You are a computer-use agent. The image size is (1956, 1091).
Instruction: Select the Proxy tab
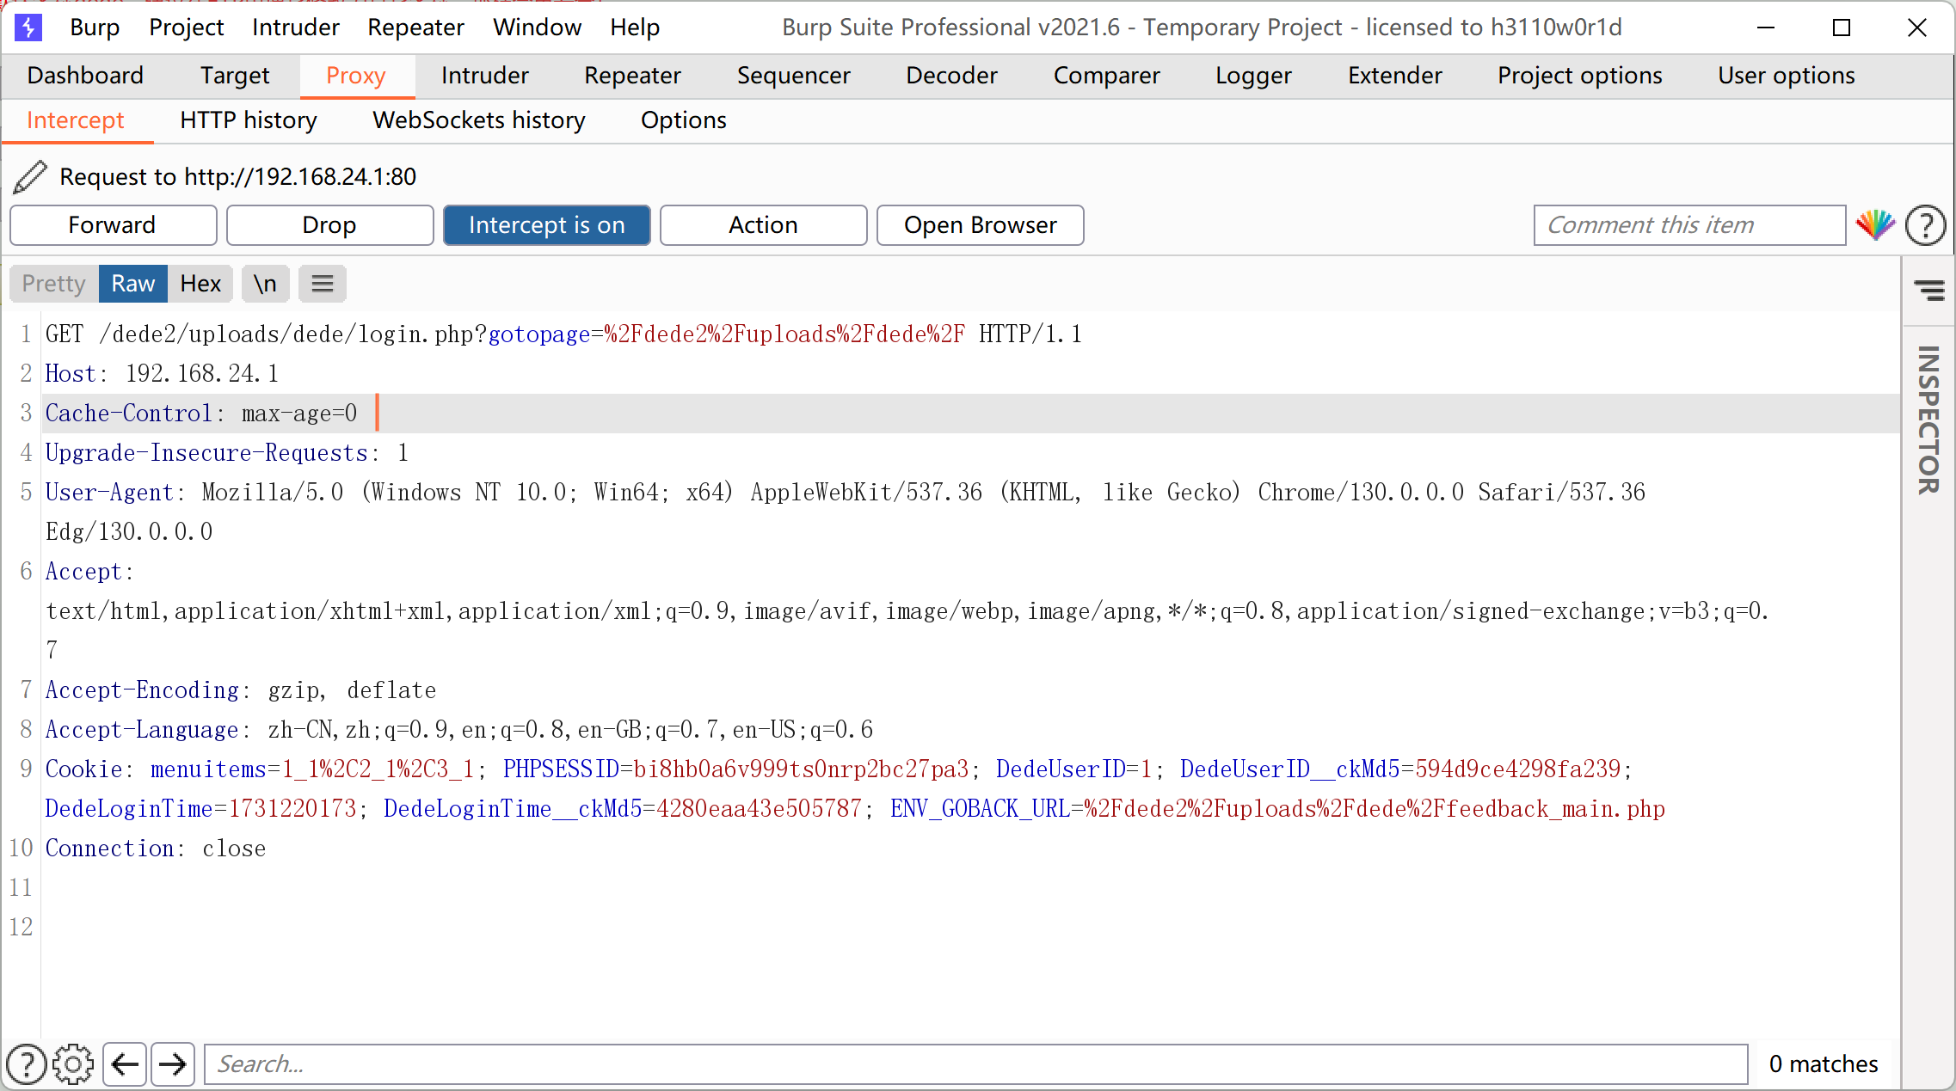tap(356, 76)
